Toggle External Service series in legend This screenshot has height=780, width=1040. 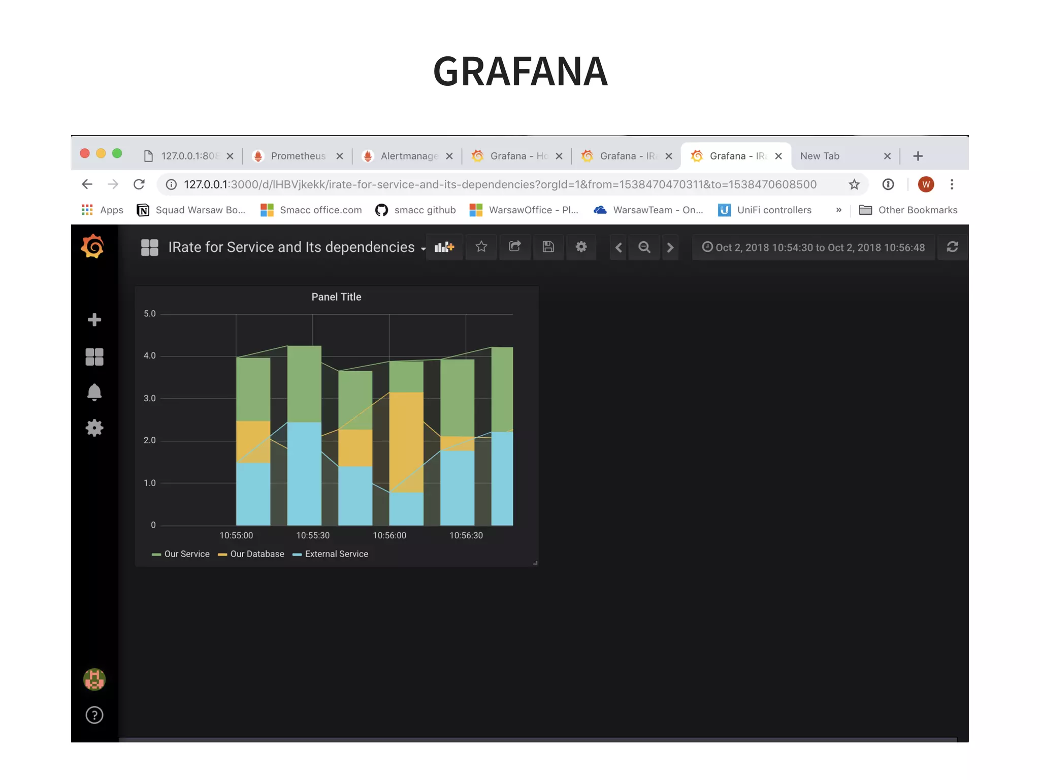pyautogui.click(x=337, y=554)
